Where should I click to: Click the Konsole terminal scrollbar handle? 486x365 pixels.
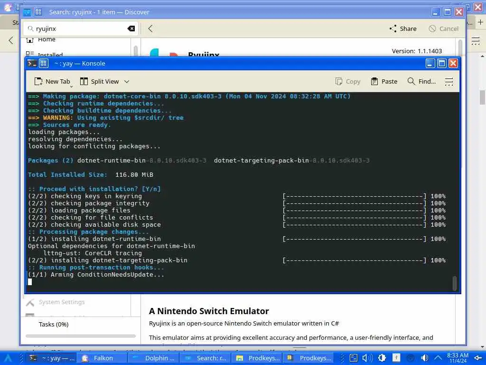(454, 283)
